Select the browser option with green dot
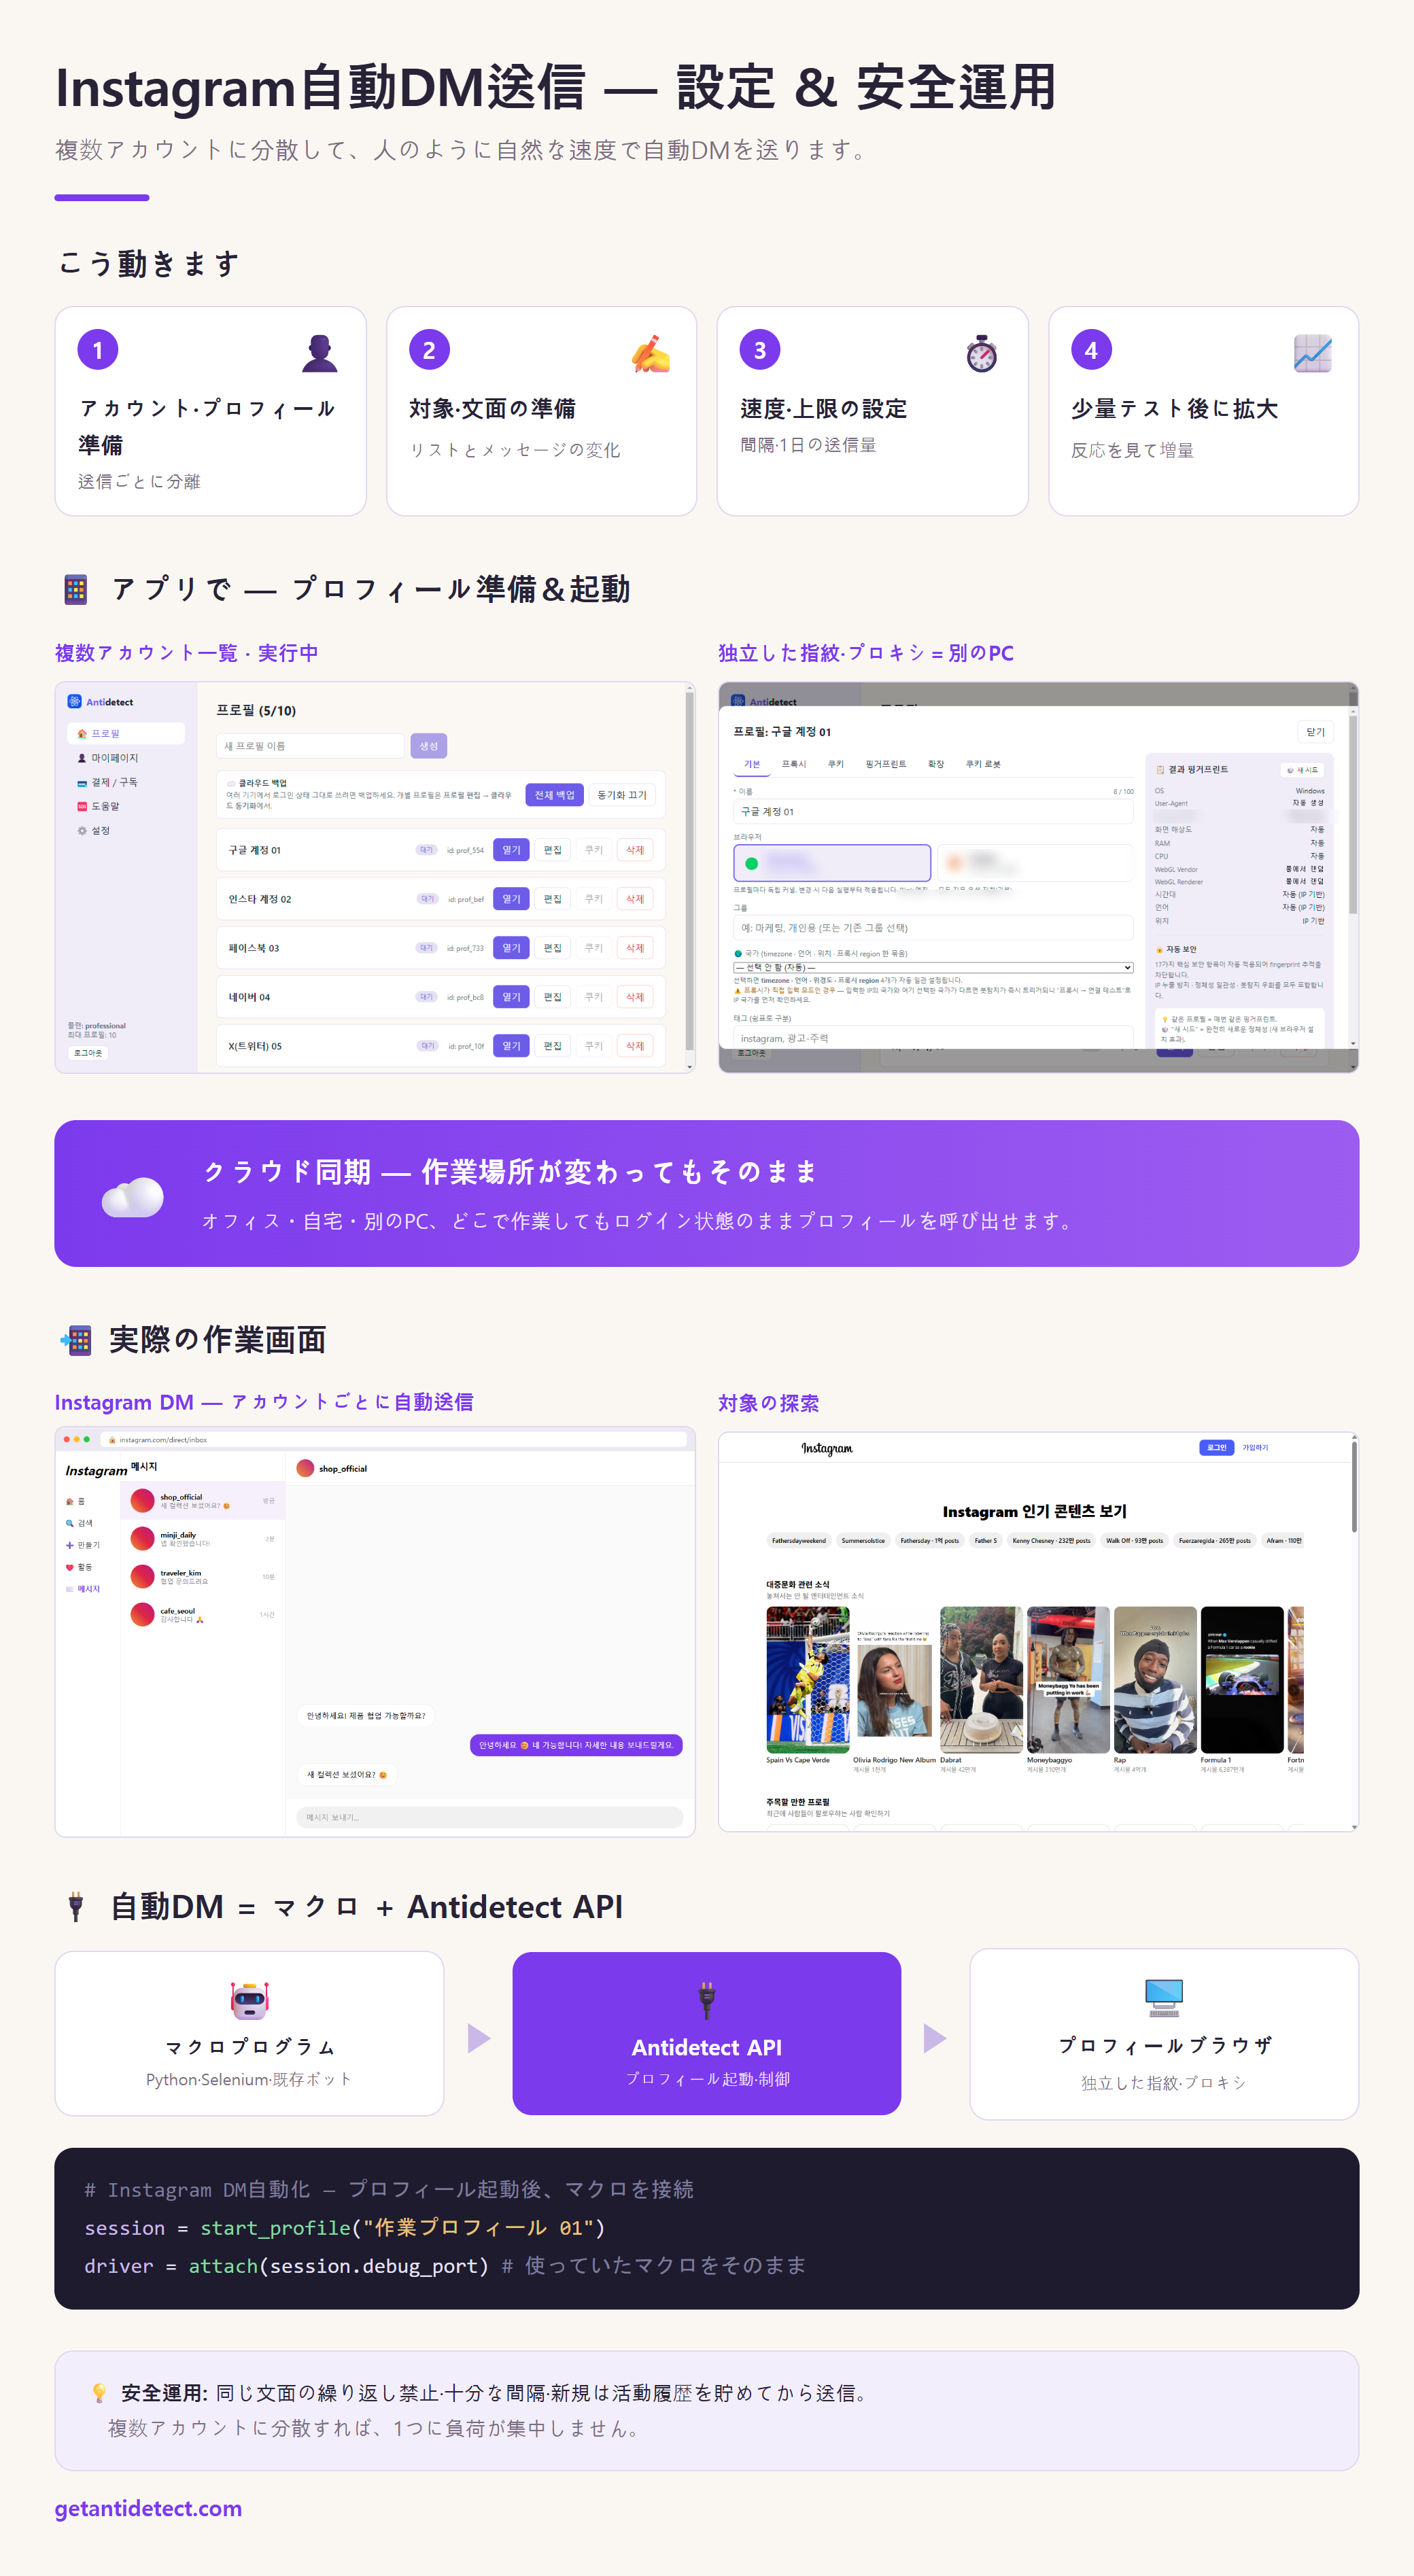Screen dimensions: 1414x2576 click(x=832, y=862)
